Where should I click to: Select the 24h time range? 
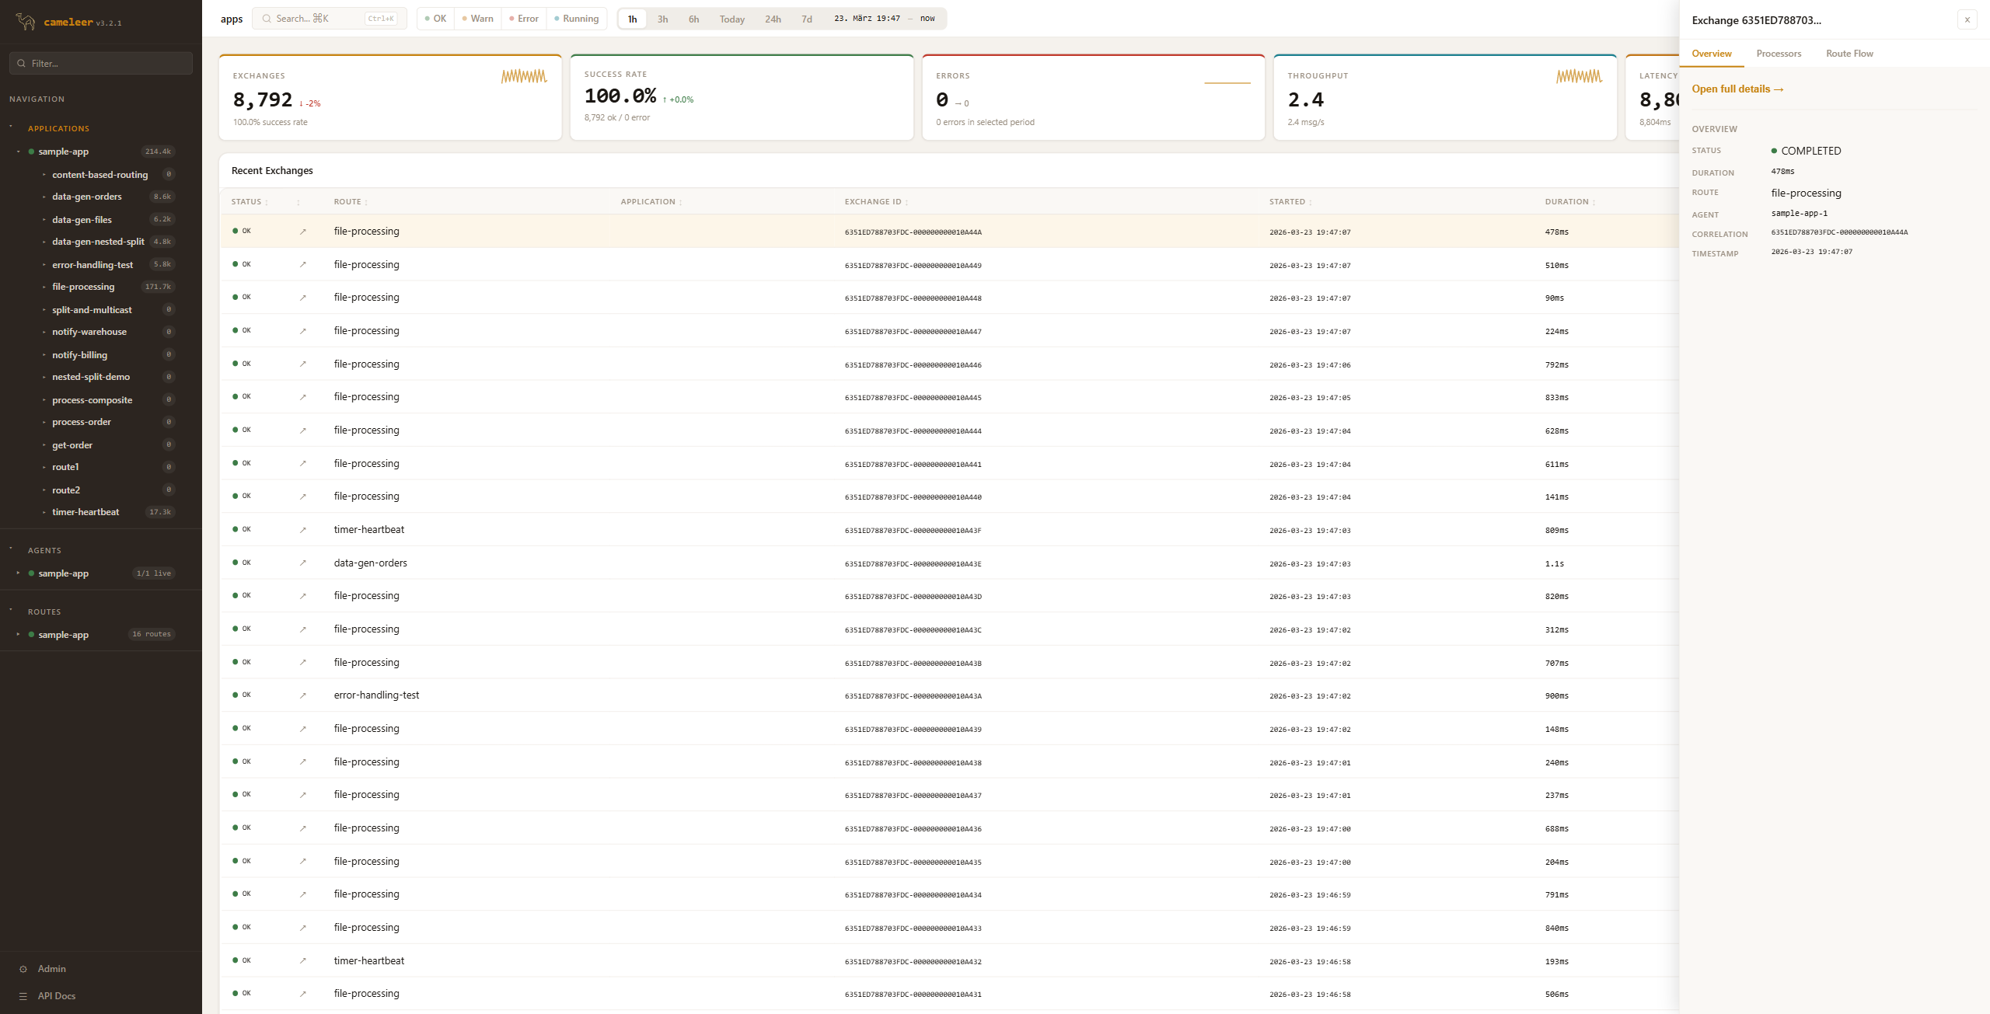(772, 19)
